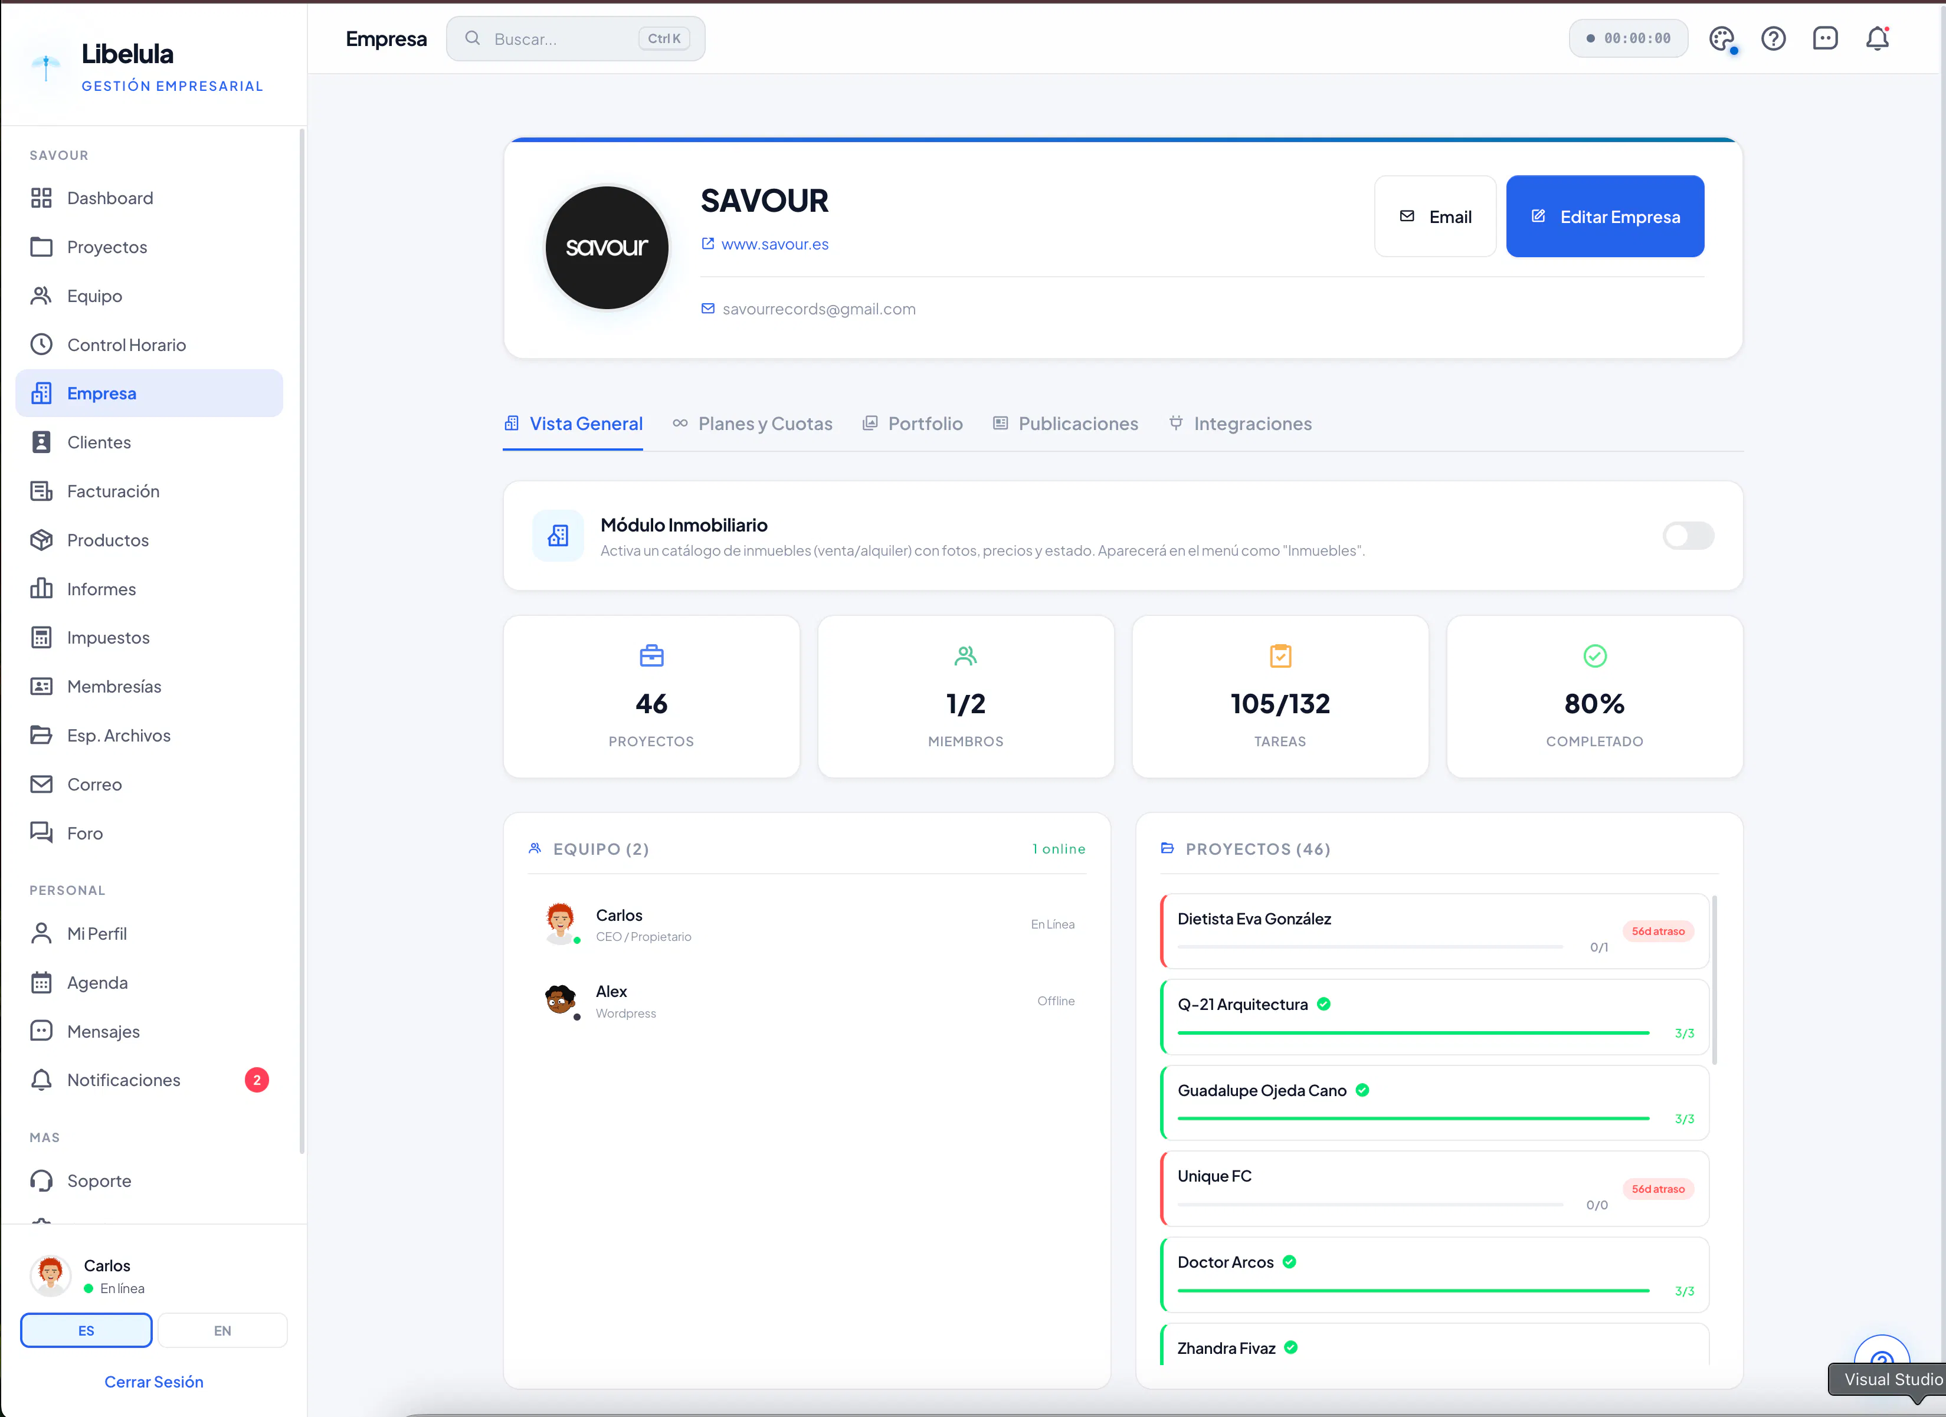The height and width of the screenshot is (1417, 1946).
Task: Select team member Carlos CEO row
Action: click(807, 924)
